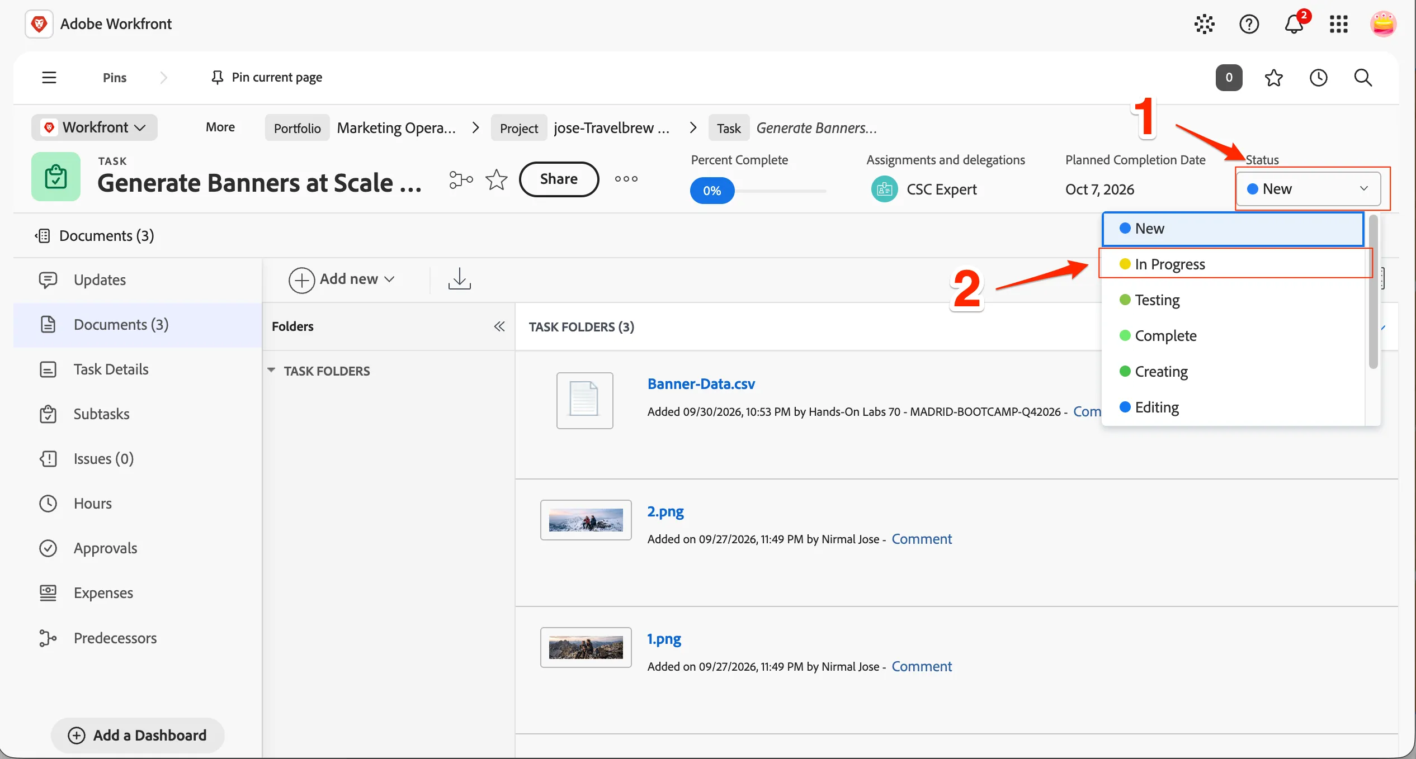Screen dimensions: 1416x759
Task: Open the task more options ellipsis
Action: (626, 179)
